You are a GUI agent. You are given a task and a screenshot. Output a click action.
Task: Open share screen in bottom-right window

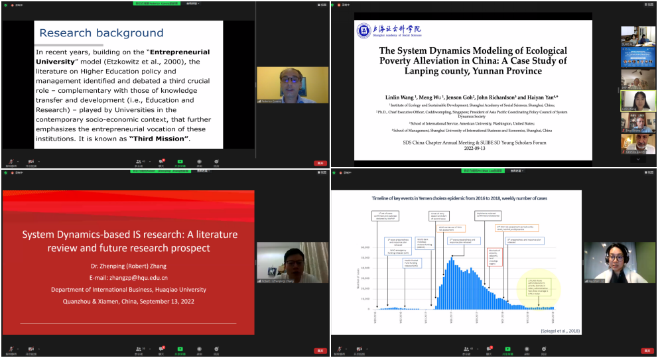tap(508, 348)
